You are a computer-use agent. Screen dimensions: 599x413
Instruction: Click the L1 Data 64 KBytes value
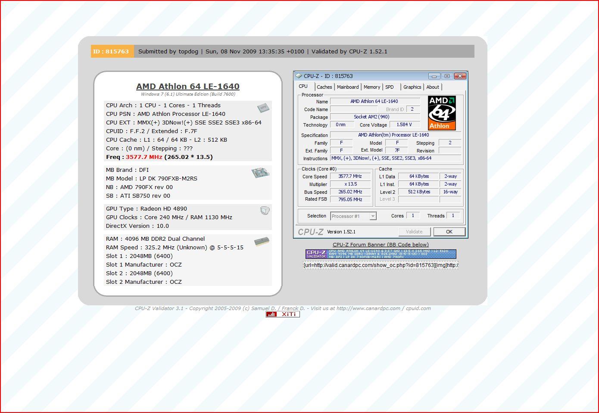coord(419,177)
